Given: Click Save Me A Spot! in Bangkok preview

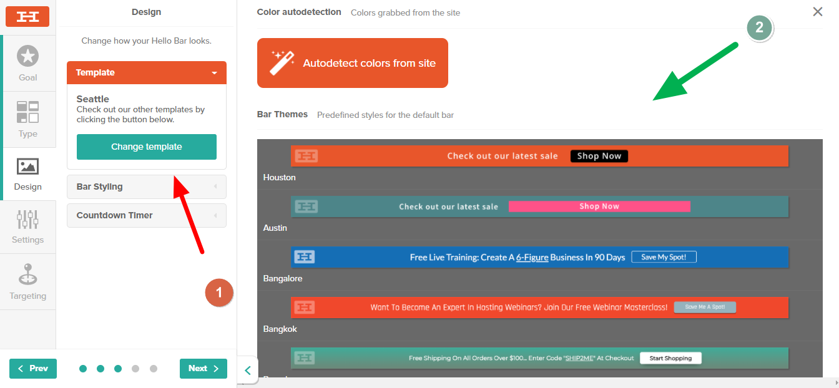Looking at the screenshot, I should pos(705,308).
